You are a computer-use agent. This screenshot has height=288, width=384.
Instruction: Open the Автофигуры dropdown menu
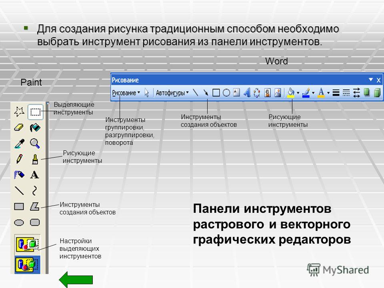tap(172, 93)
